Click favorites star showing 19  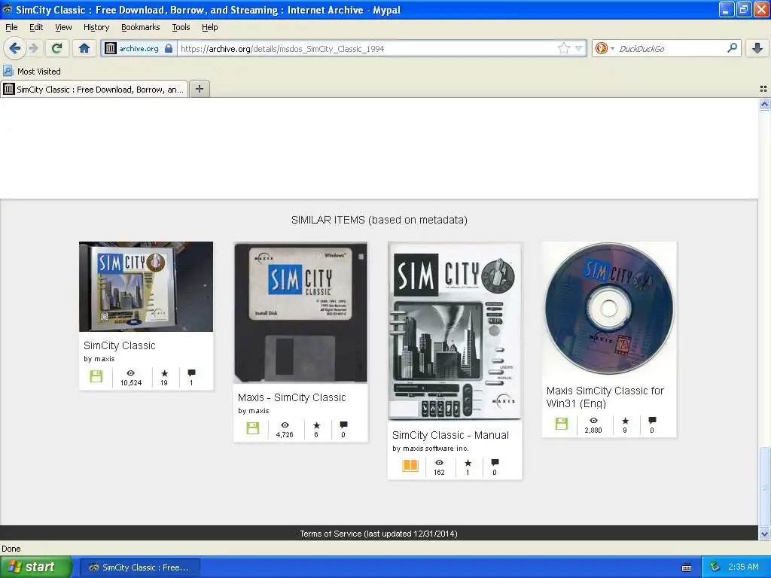[164, 373]
